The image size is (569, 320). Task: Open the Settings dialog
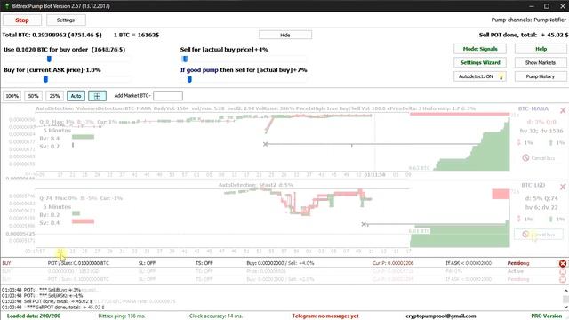66,20
